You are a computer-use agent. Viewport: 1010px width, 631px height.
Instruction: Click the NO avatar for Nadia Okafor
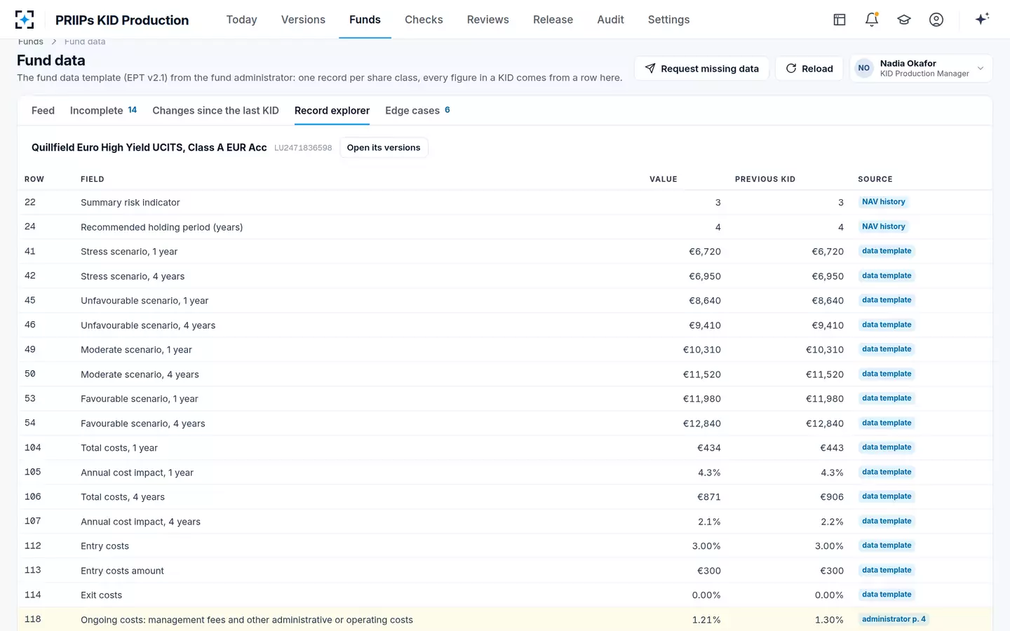(x=864, y=68)
